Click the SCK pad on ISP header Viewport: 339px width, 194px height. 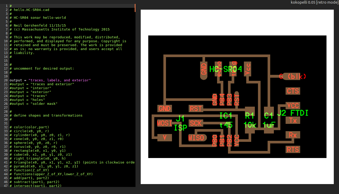(196, 123)
